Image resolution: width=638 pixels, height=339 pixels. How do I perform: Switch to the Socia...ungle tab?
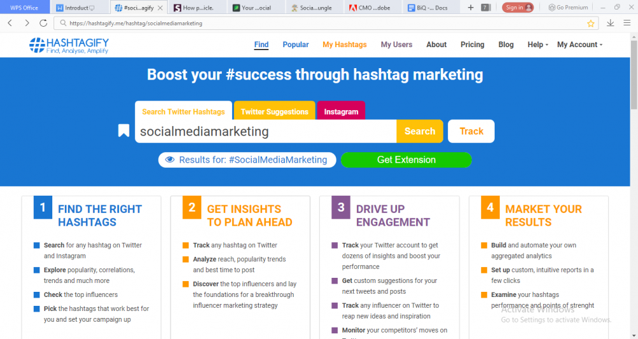(315, 7)
